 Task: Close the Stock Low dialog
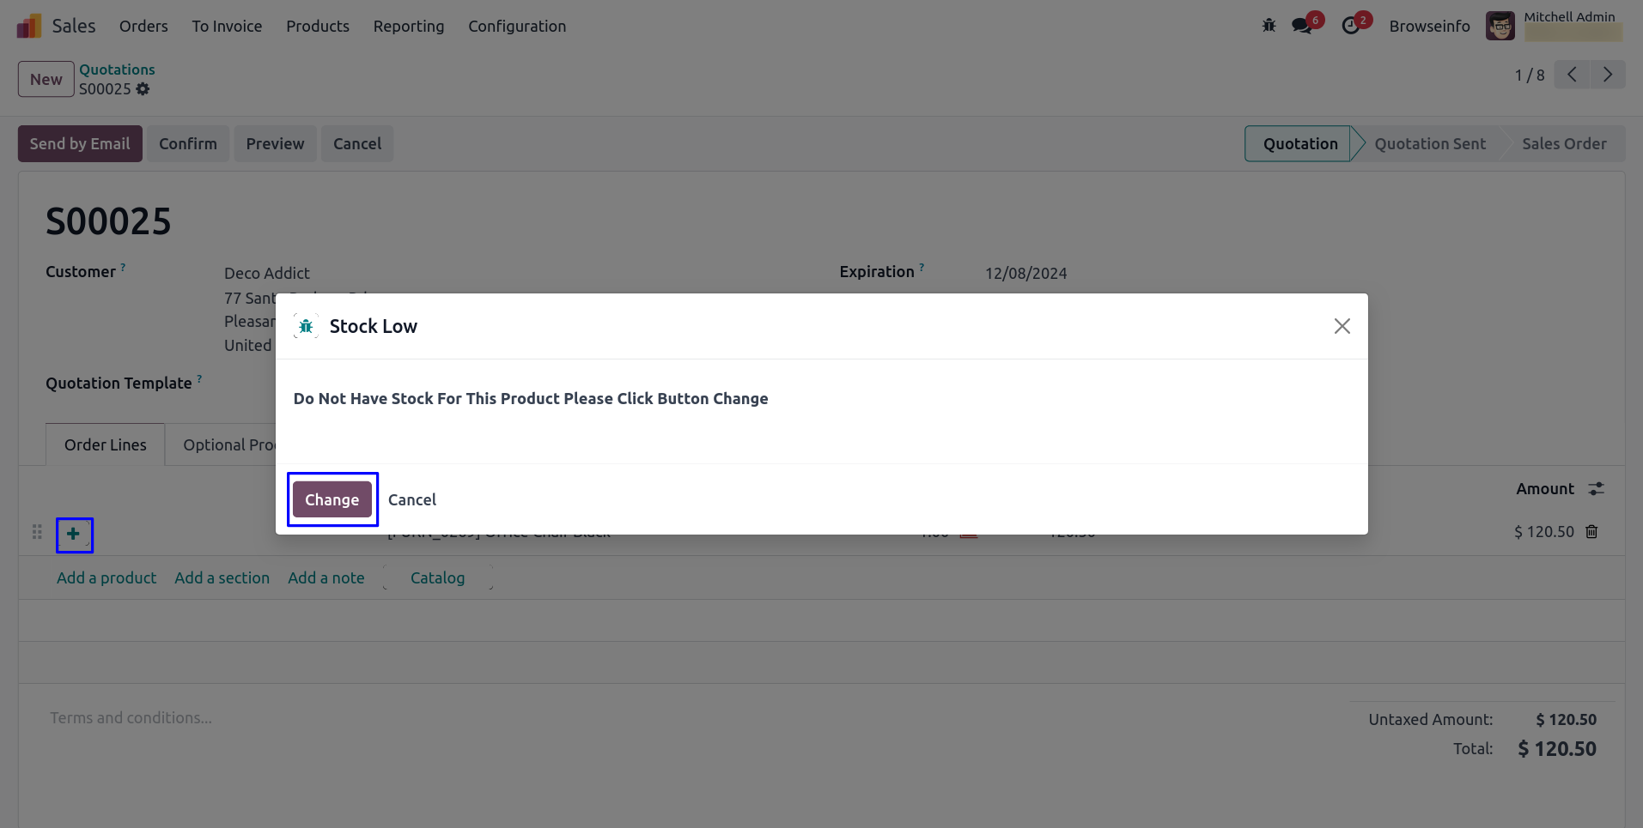[x=1342, y=326]
